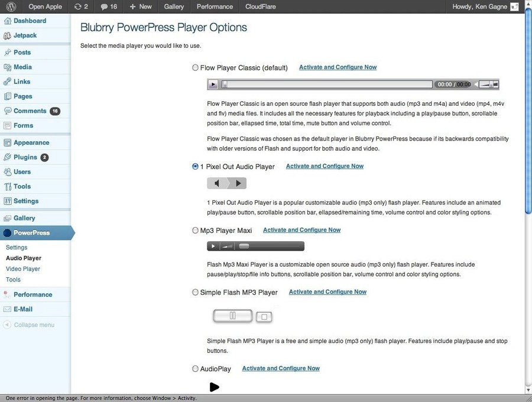This screenshot has height=402, width=532.
Task: Click Activate and Configure Now beside AudioPlay
Action: tap(281, 368)
